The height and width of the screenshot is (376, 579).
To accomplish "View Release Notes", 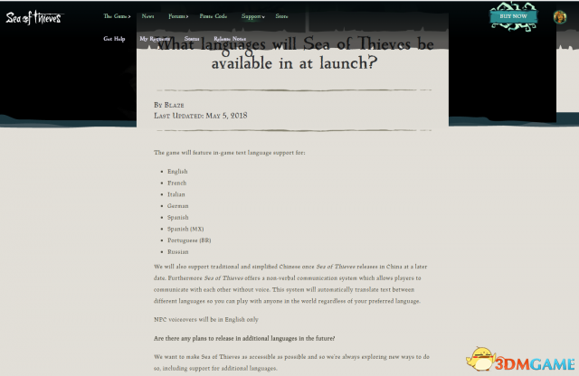I will pos(230,39).
